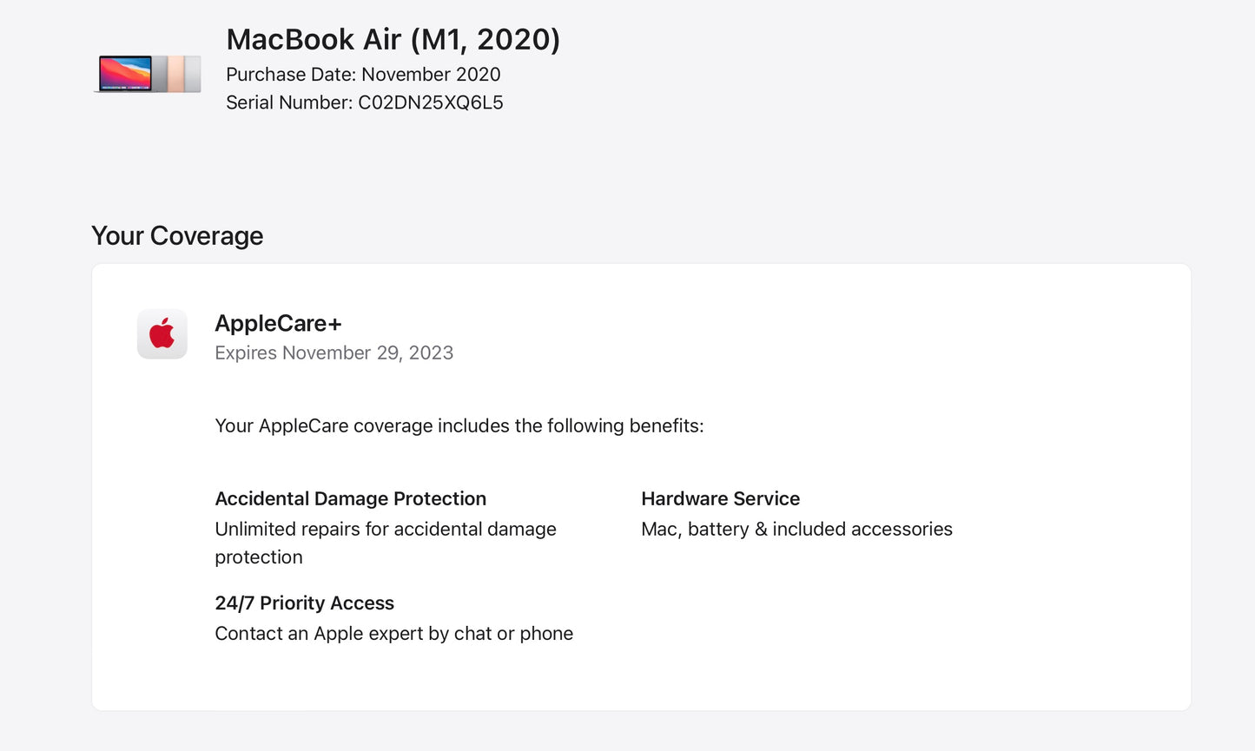Click the Mac, battery & included accessories text
Image resolution: width=1255 pixels, height=751 pixels.
tap(796, 529)
